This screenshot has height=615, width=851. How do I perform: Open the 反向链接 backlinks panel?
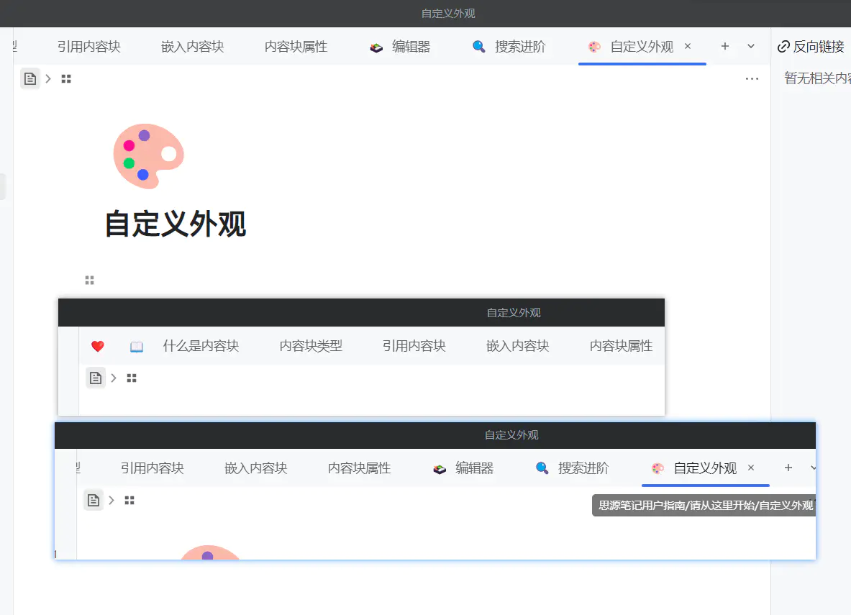[811, 47]
